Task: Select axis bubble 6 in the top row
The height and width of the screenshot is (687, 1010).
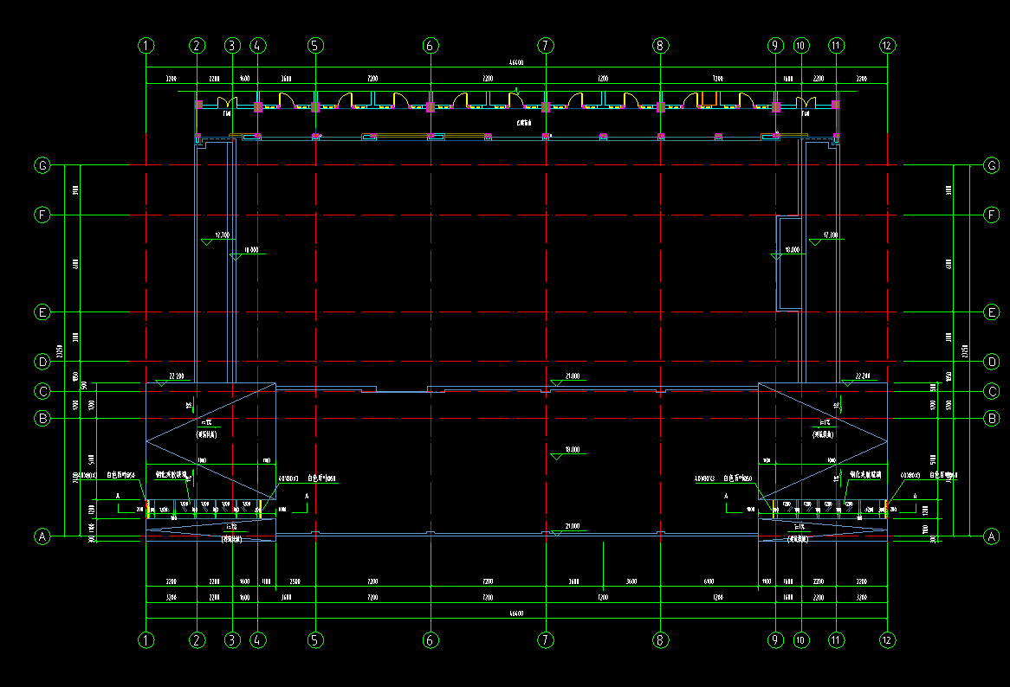Action: coord(431,45)
